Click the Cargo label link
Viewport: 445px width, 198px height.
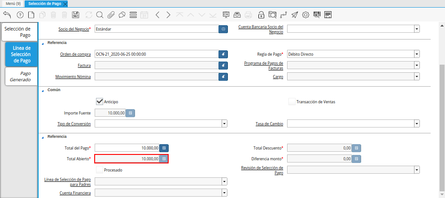(278, 77)
